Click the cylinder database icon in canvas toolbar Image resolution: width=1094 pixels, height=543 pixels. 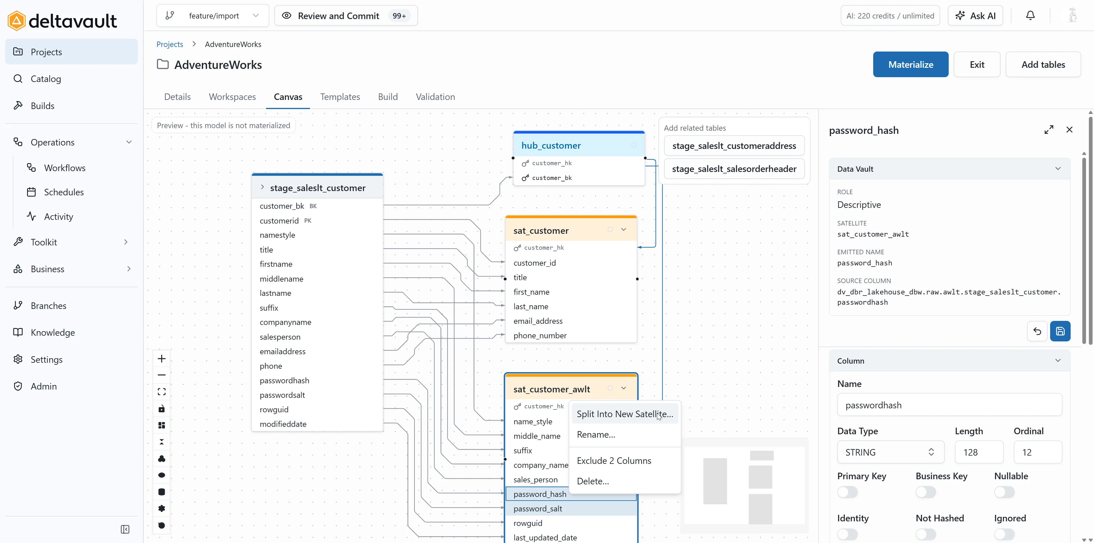click(x=161, y=492)
